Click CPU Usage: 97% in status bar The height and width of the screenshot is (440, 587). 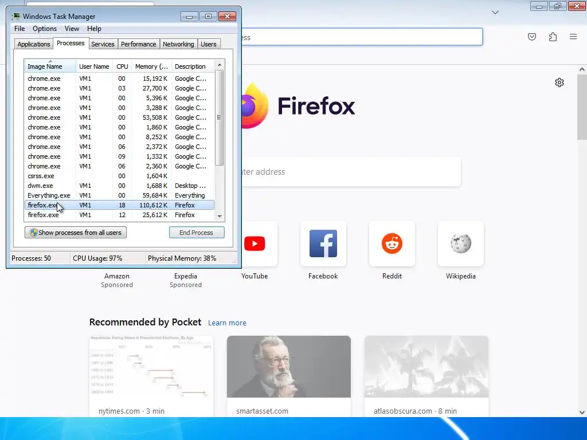[x=97, y=258]
